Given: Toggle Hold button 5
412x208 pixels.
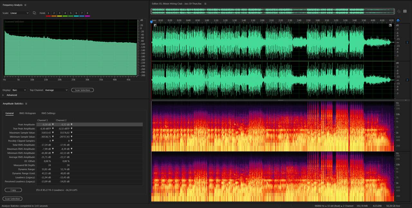Looking at the screenshot, I should coord(70,13).
